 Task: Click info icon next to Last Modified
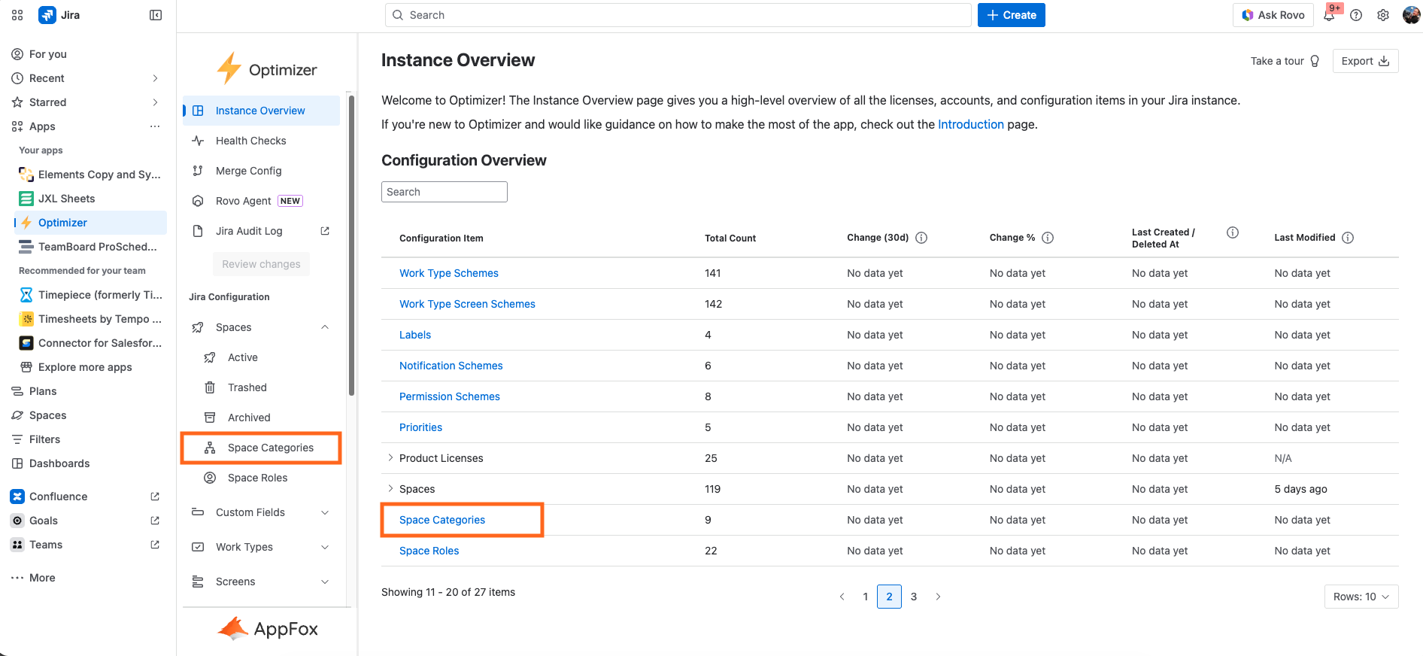tap(1348, 238)
